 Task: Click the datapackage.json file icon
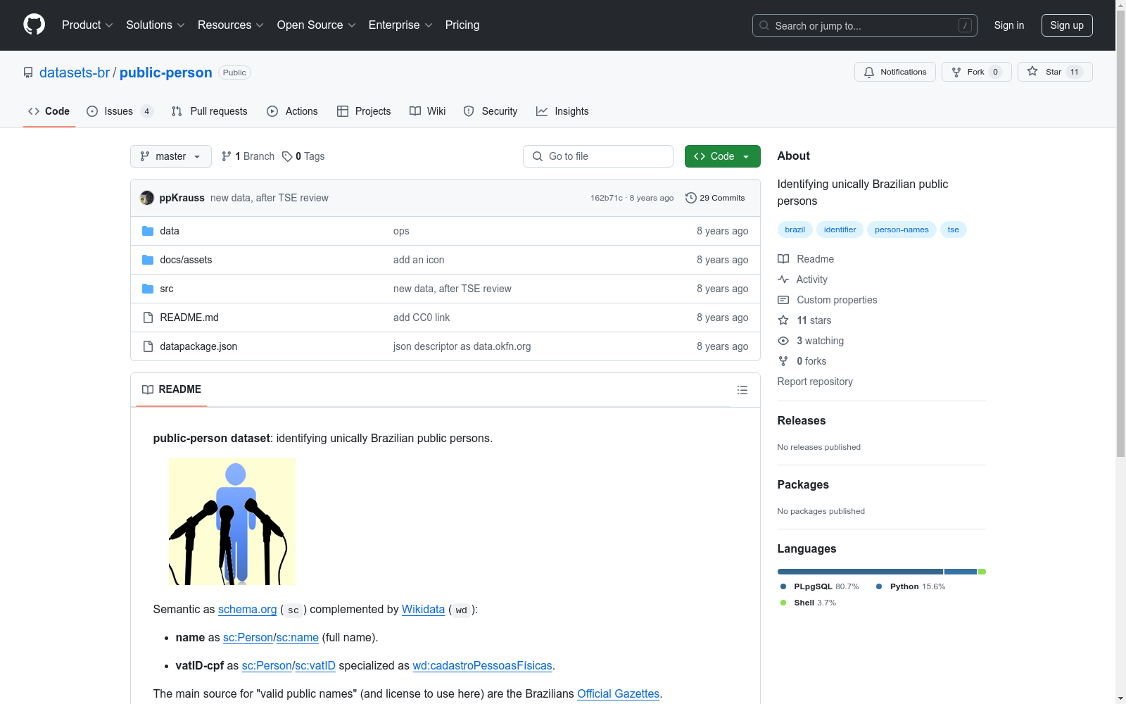click(148, 346)
